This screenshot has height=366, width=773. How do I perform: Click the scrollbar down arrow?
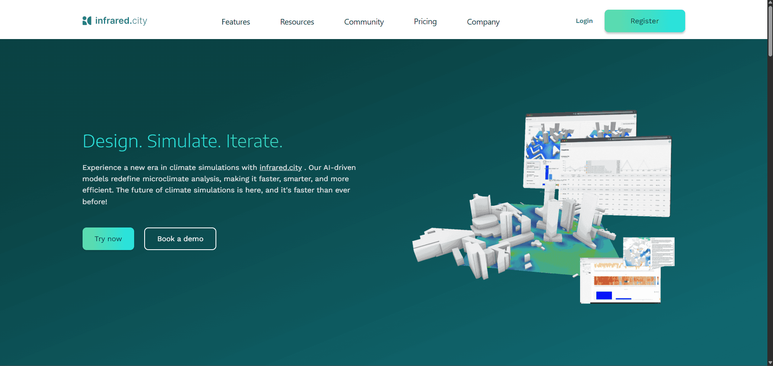click(x=770, y=363)
